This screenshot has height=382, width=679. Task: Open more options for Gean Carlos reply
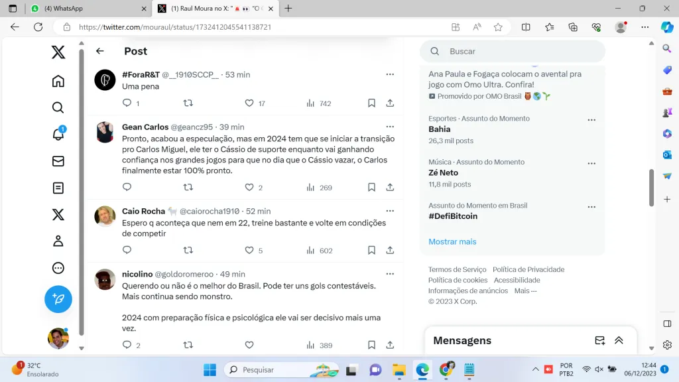(390, 127)
